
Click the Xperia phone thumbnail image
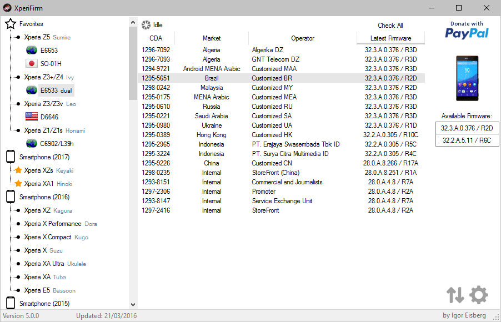point(467,78)
